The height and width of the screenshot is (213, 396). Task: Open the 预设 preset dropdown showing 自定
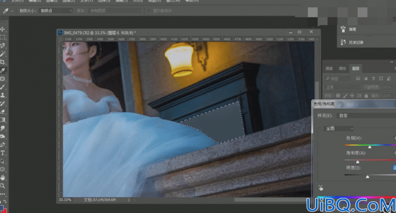366,115
